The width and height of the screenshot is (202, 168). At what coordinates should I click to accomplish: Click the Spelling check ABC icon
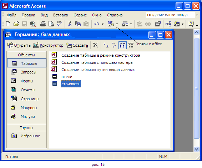point(60,24)
